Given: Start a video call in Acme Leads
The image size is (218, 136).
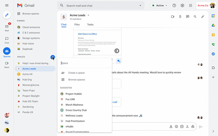Looking at the screenshot, I should (172, 17).
